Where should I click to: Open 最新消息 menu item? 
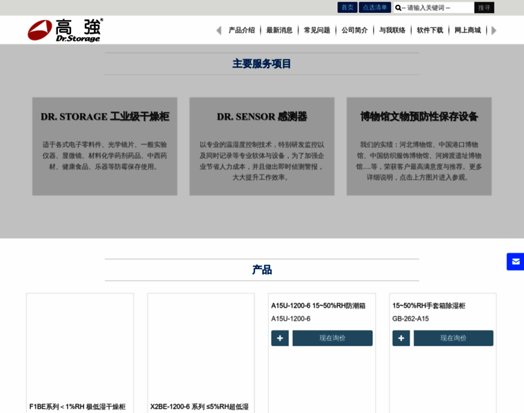[279, 30]
